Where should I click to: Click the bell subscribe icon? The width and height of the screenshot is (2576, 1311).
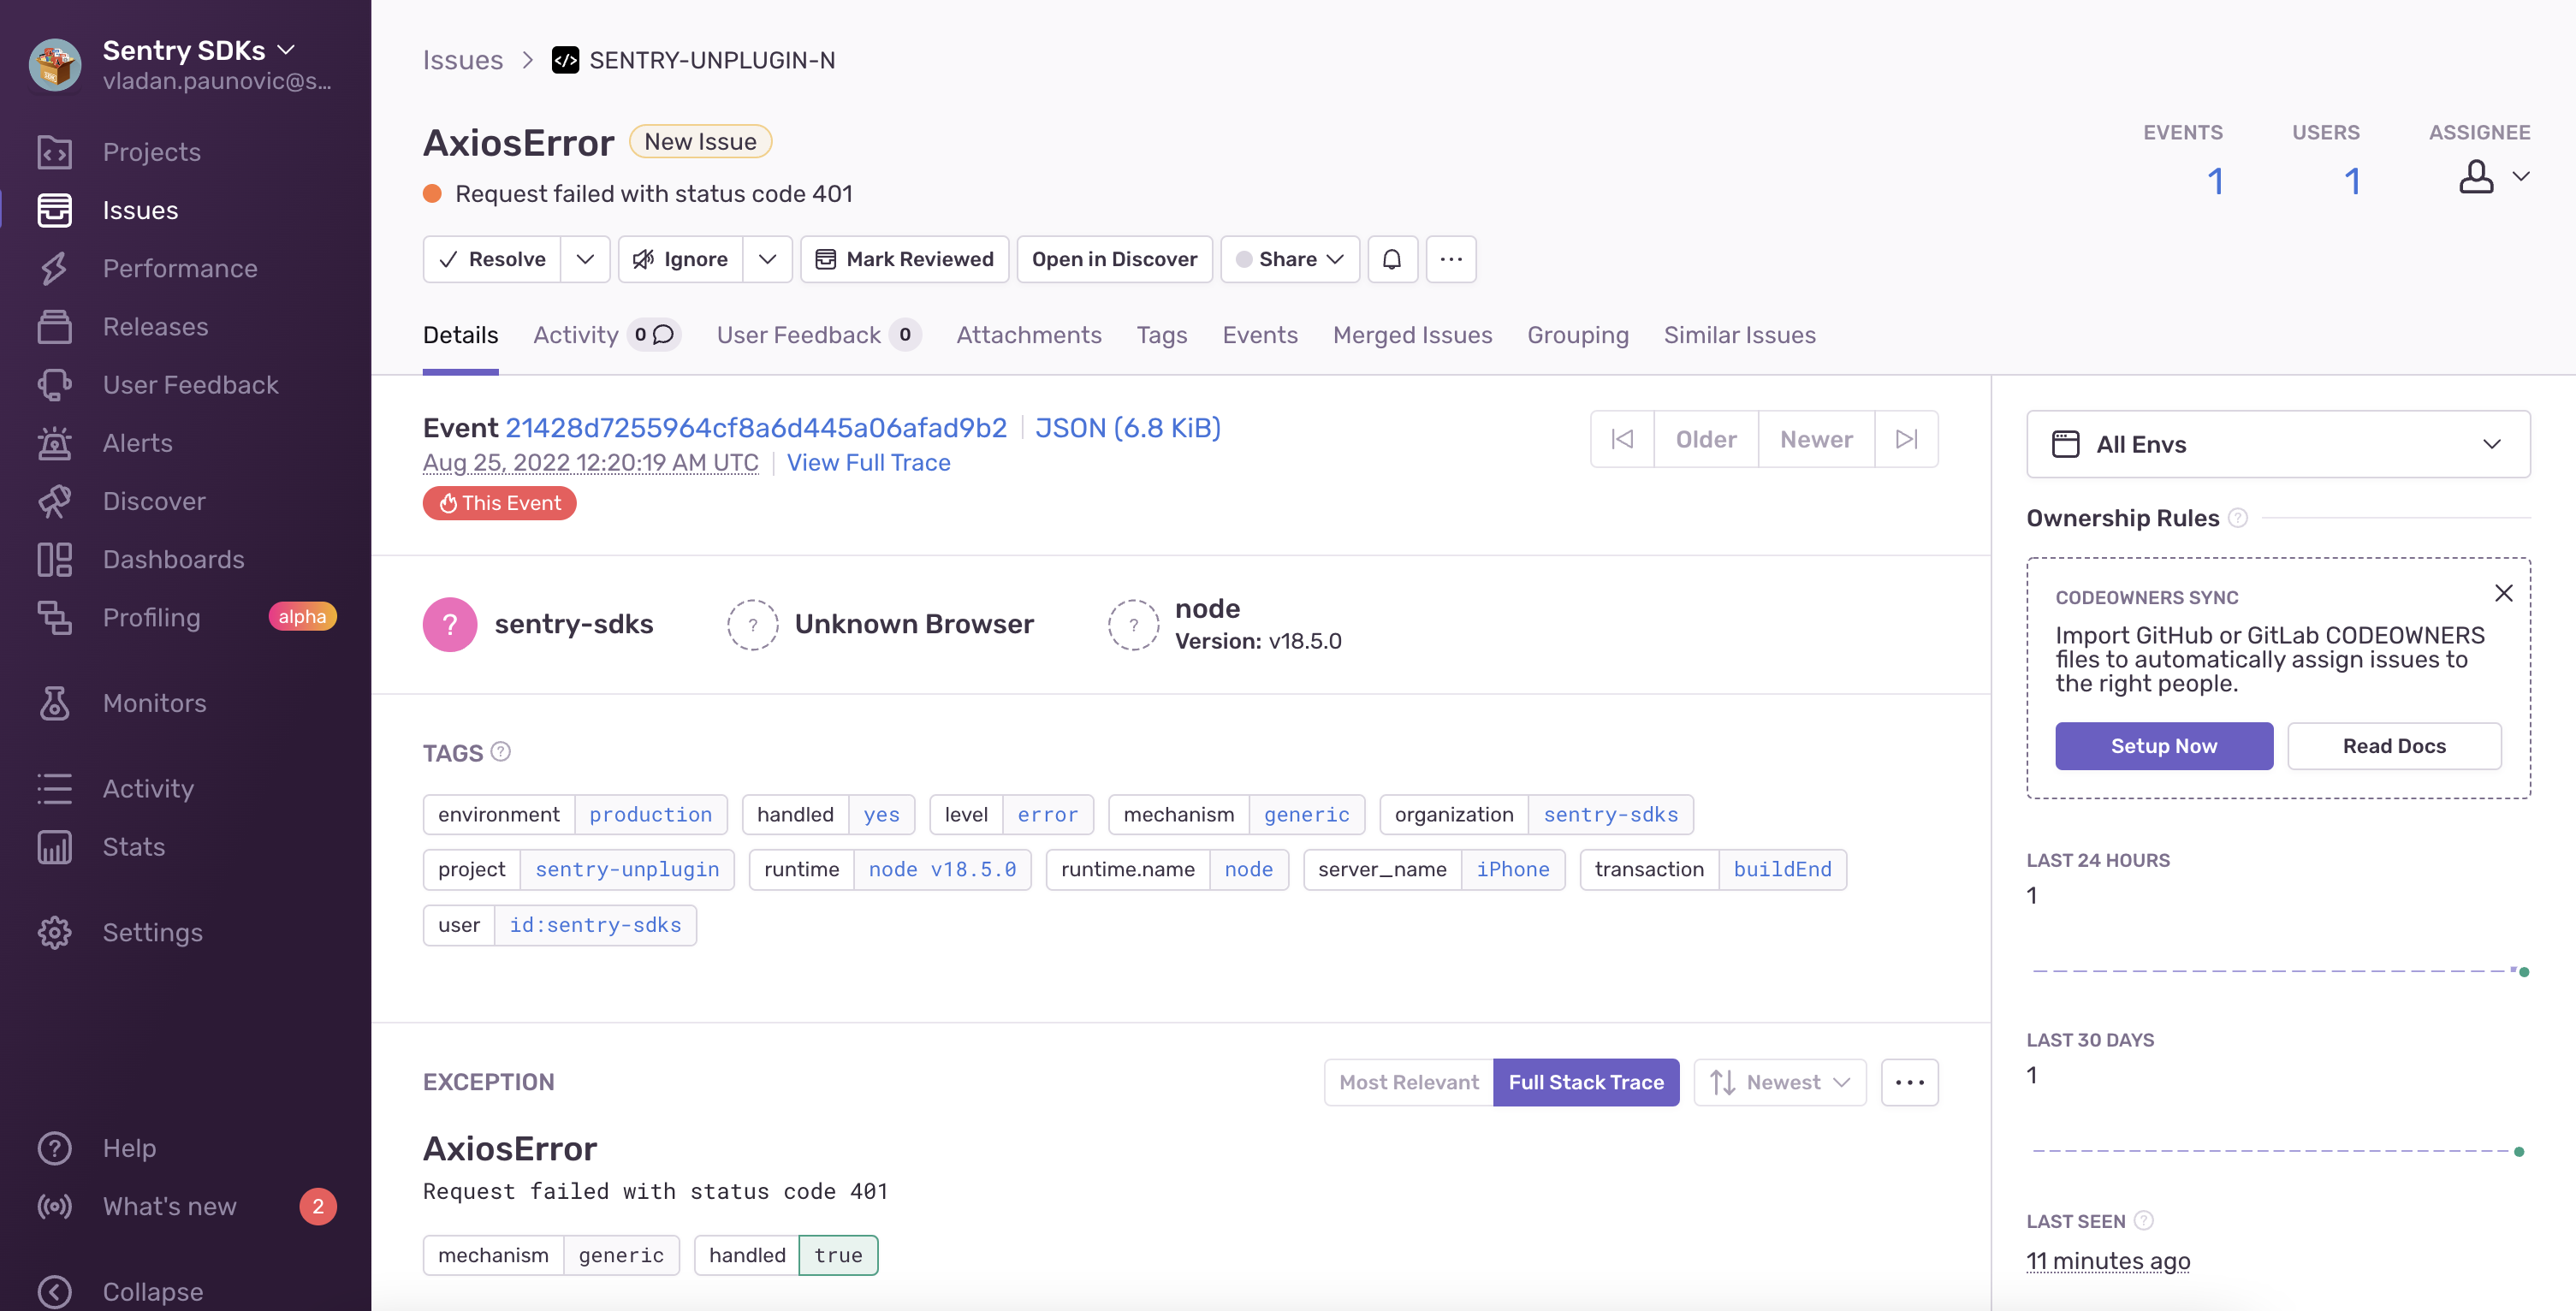pyautogui.click(x=1391, y=259)
